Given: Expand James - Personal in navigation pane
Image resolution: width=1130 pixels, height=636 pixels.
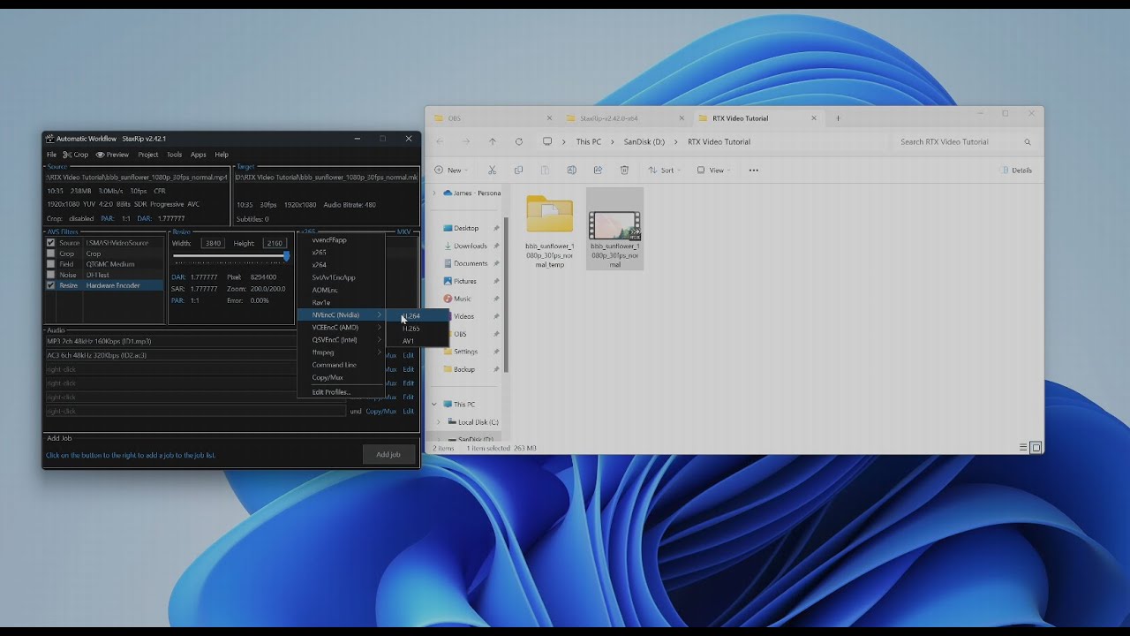Looking at the screenshot, I should (434, 193).
